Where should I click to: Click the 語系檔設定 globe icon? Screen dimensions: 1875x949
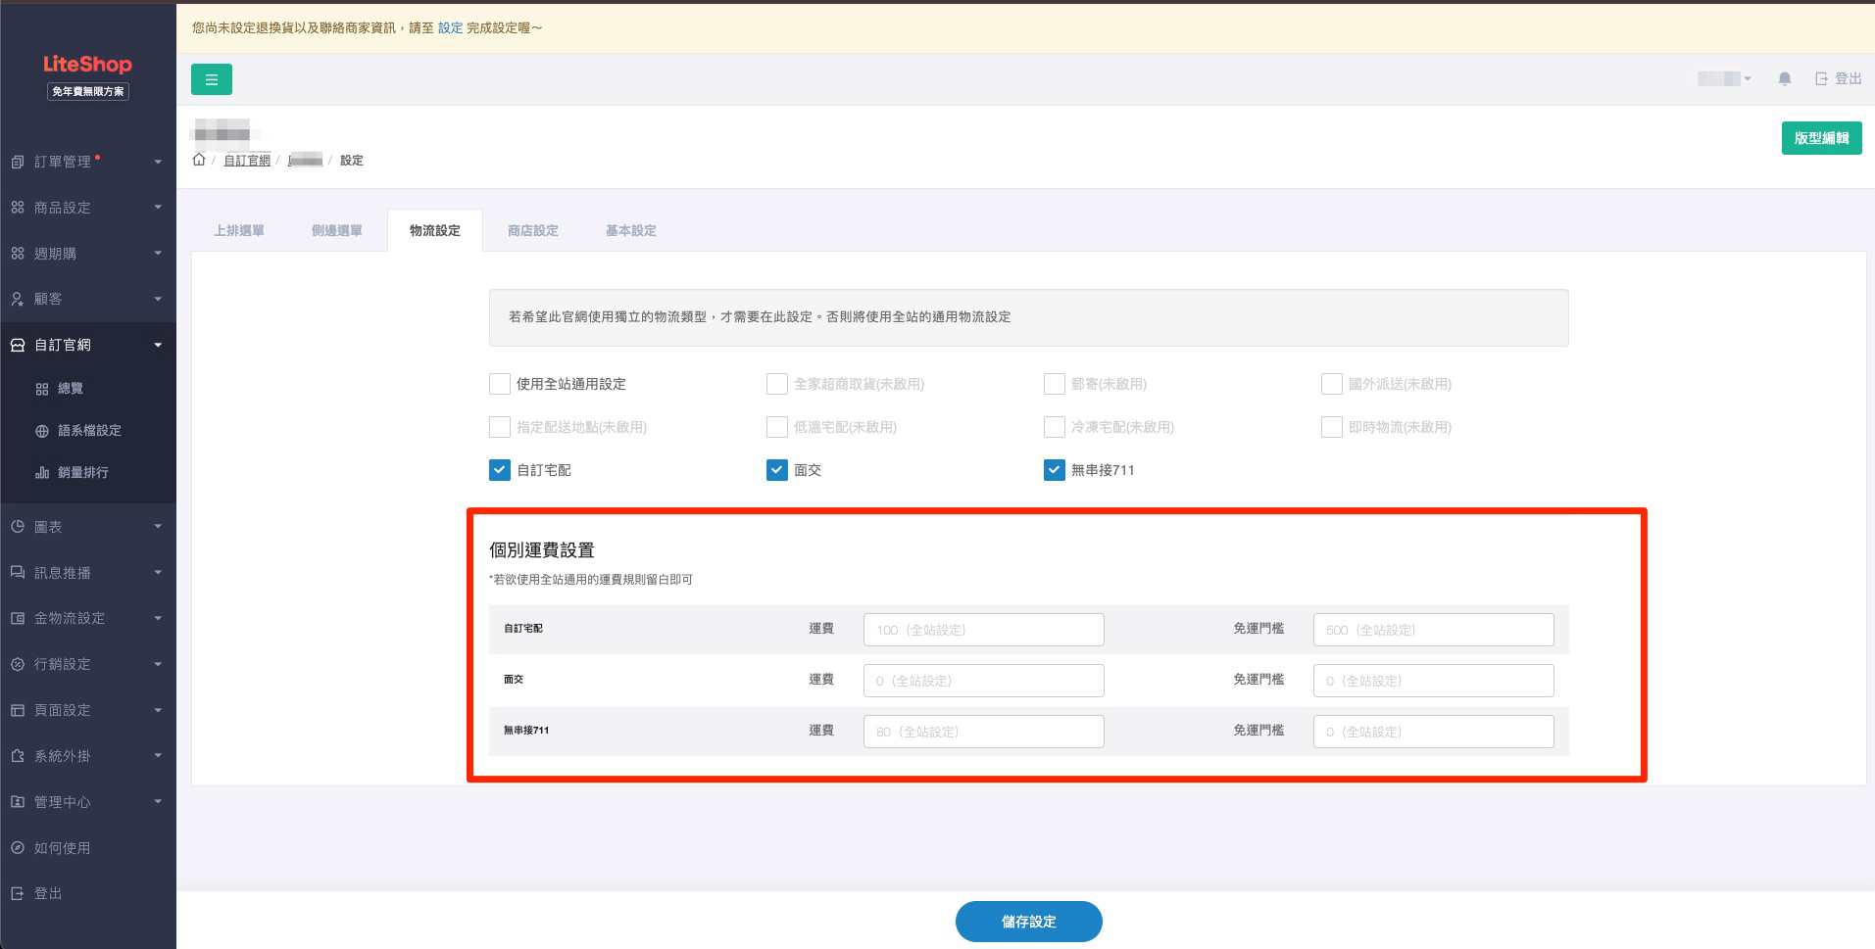coord(42,431)
